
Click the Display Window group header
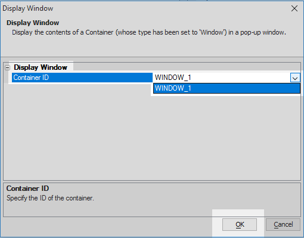point(41,67)
